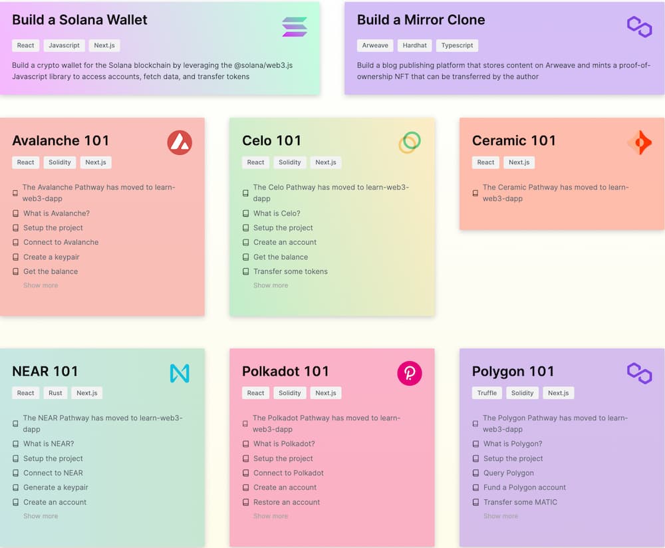Click the Ceramic orange logo icon

639,142
